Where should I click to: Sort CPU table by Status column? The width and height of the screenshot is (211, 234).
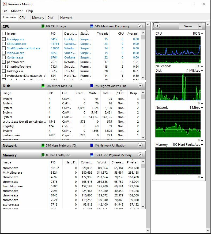86,34
